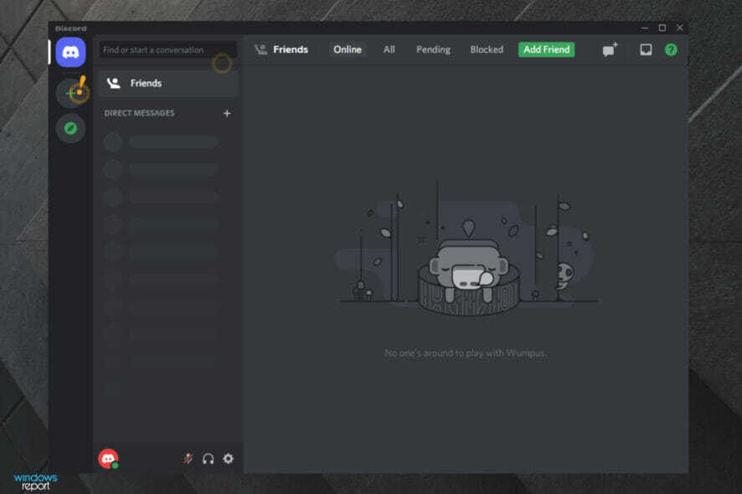Image resolution: width=742 pixels, height=494 pixels.
Task: Click the green Help icon
Action: [x=670, y=49]
